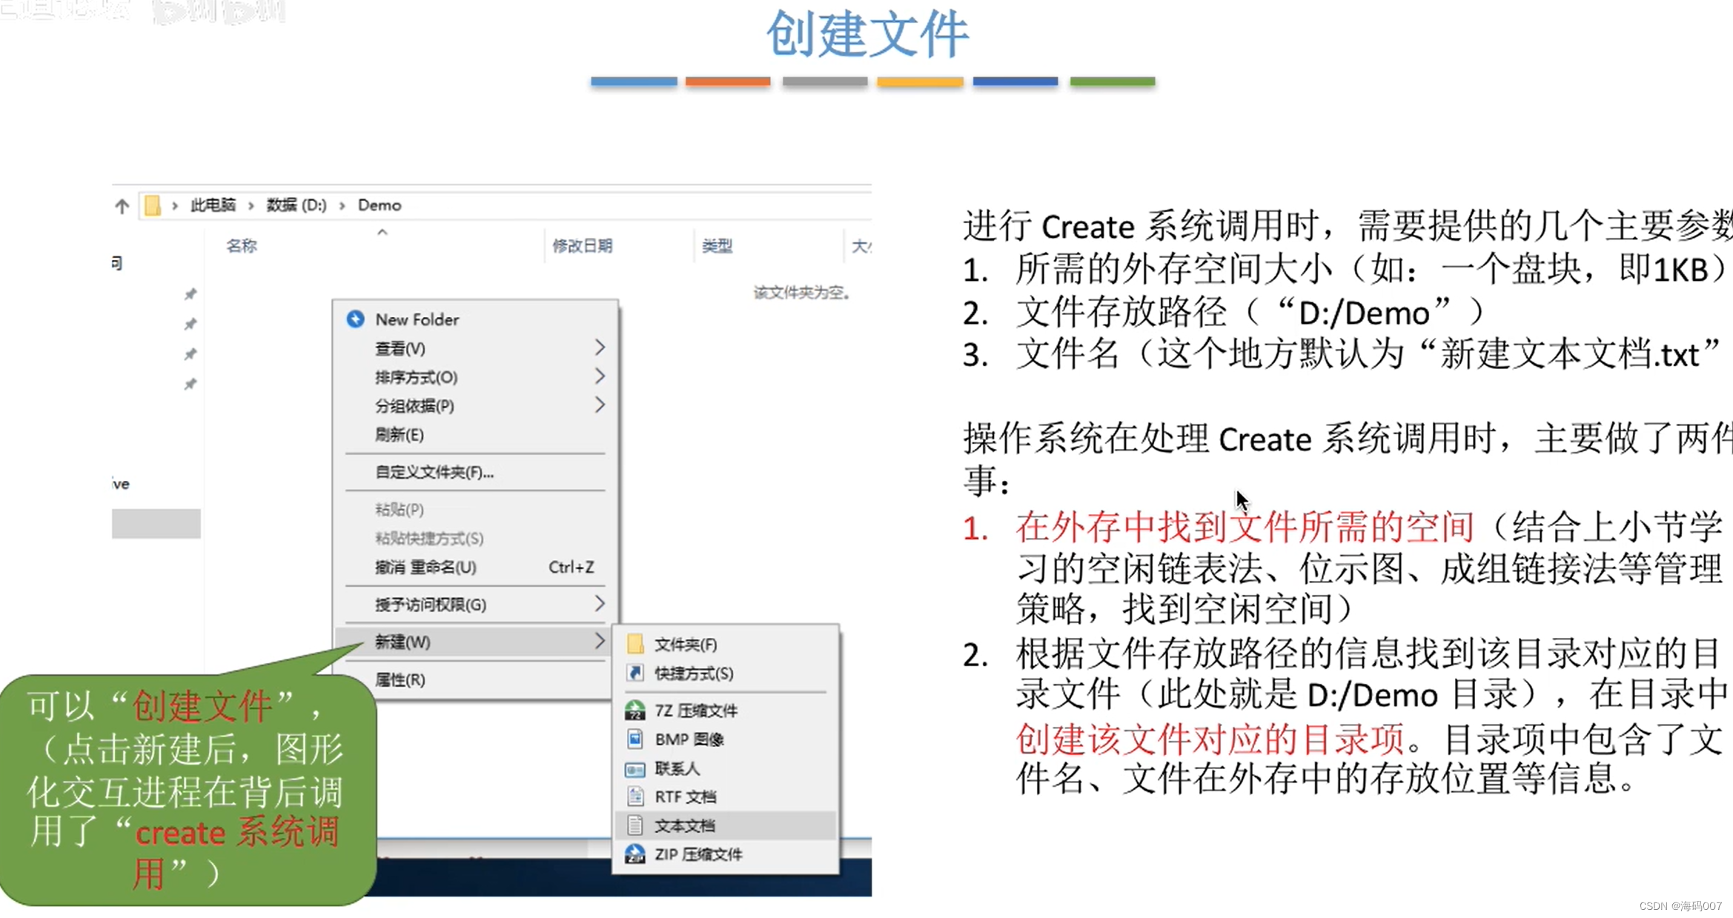Sort by the 修改日期 column header
The width and height of the screenshot is (1733, 918).
click(x=583, y=246)
